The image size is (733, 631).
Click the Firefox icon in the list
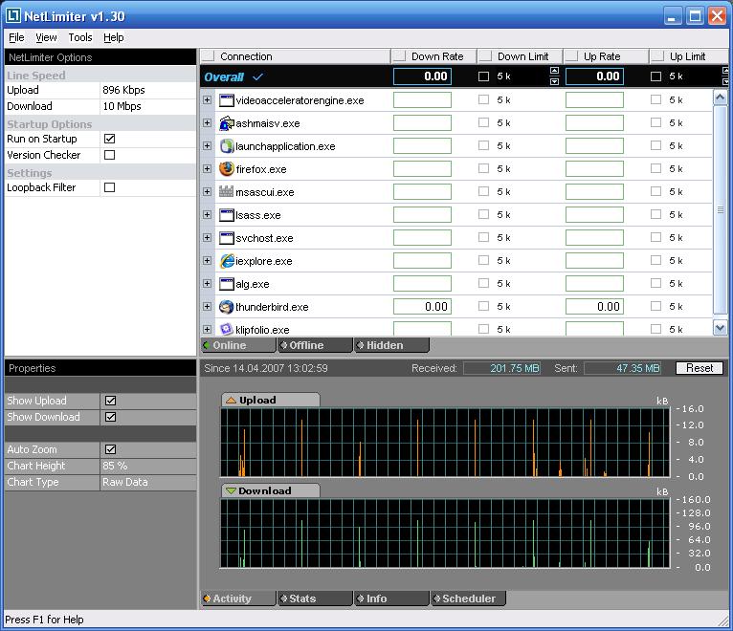[x=227, y=169]
